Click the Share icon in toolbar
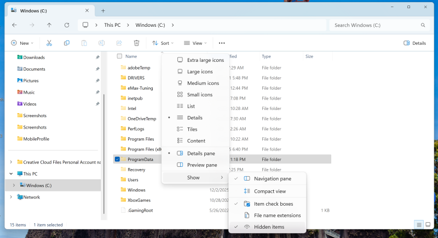The height and width of the screenshot is (238, 438). tap(119, 43)
